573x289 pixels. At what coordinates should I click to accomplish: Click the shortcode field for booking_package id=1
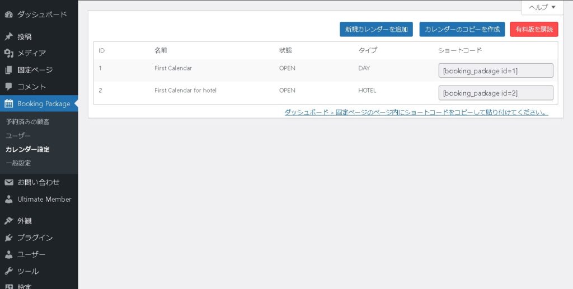(x=495, y=70)
